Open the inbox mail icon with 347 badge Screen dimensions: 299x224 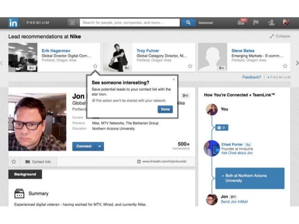pyautogui.click(x=242, y=22)
